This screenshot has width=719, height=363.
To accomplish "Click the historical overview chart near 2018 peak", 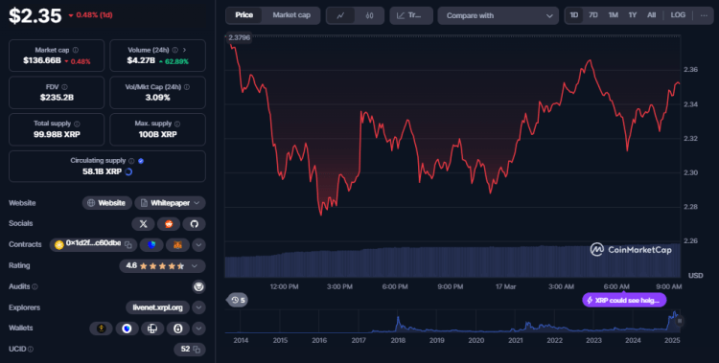I will coord(398,321).
